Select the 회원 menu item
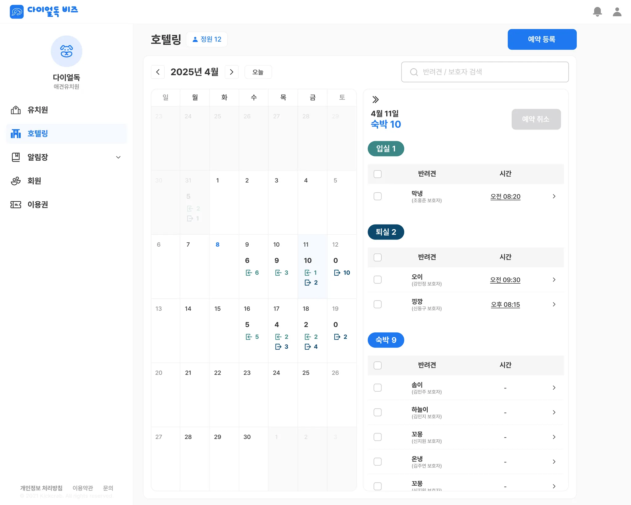Image resolution: width=631 pixels, height=505 pixels. click(x=34, y=181)
